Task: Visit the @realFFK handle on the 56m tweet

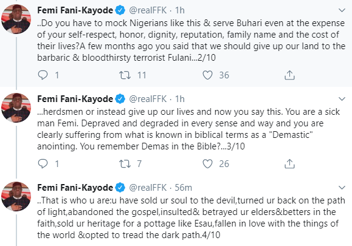Action: tap(148, 188)
